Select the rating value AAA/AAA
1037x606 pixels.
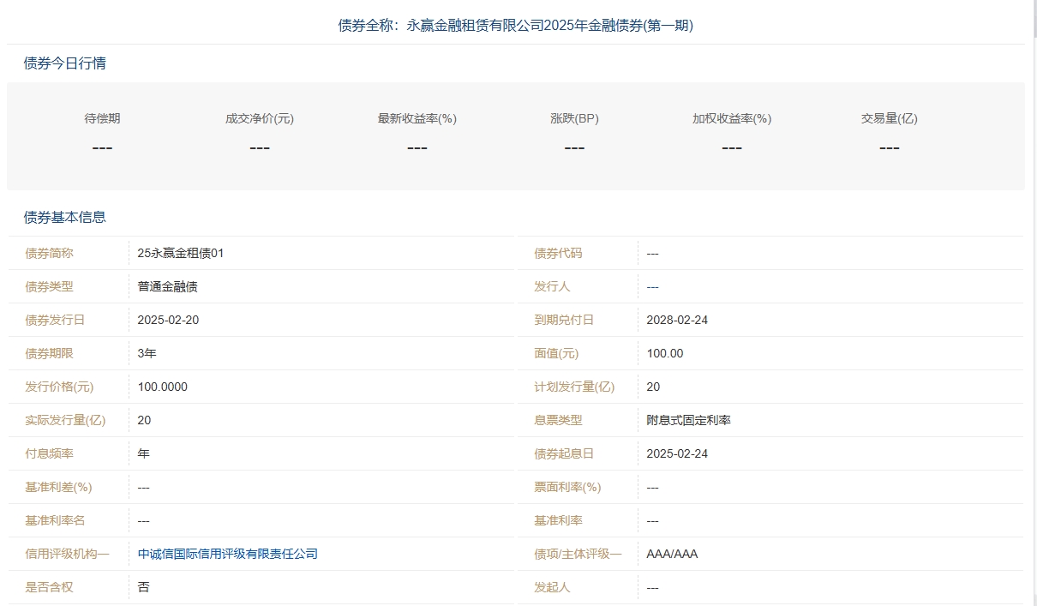(x=671, y=554)
